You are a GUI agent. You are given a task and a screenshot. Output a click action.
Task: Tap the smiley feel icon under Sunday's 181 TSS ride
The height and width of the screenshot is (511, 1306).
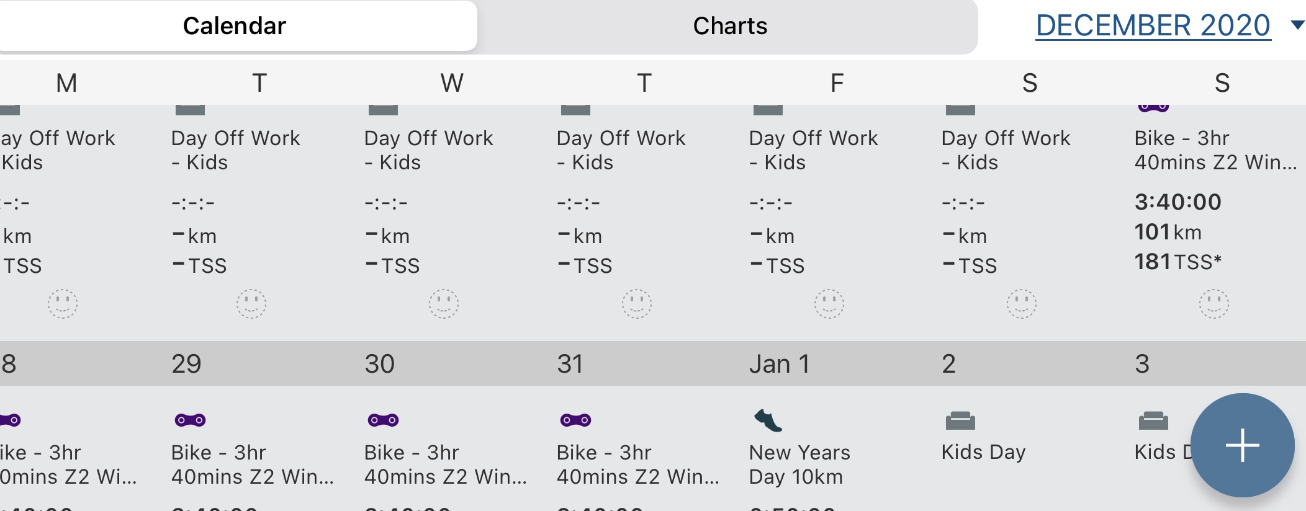[x=1214, y=304]
